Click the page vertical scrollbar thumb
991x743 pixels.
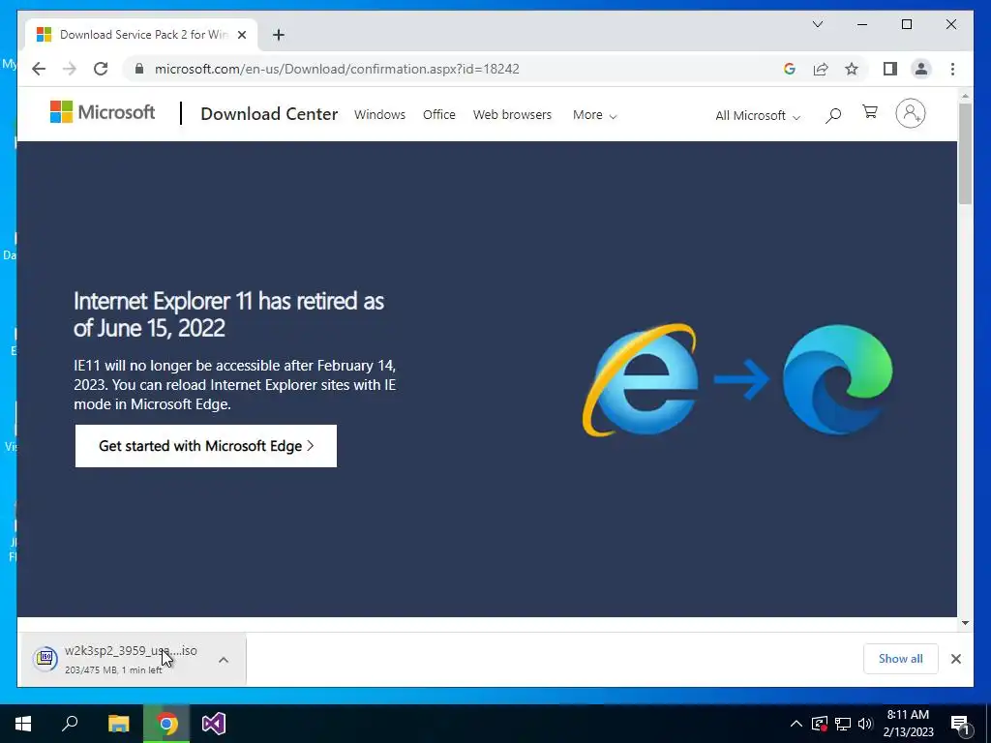pos(965,154)
